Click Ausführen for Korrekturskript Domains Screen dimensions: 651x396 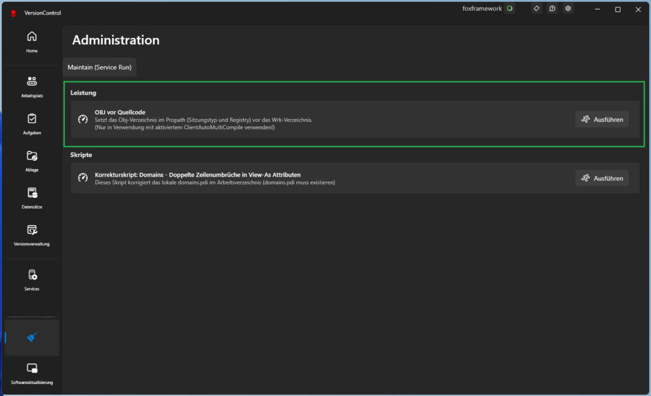601,179
